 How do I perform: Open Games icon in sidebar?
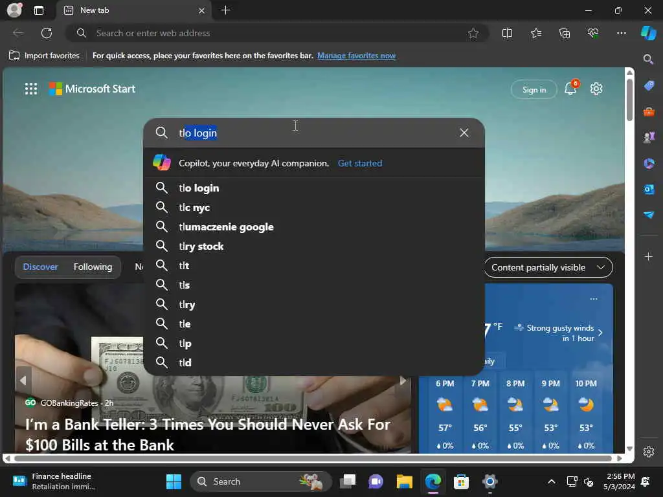(x=649, y=137)
